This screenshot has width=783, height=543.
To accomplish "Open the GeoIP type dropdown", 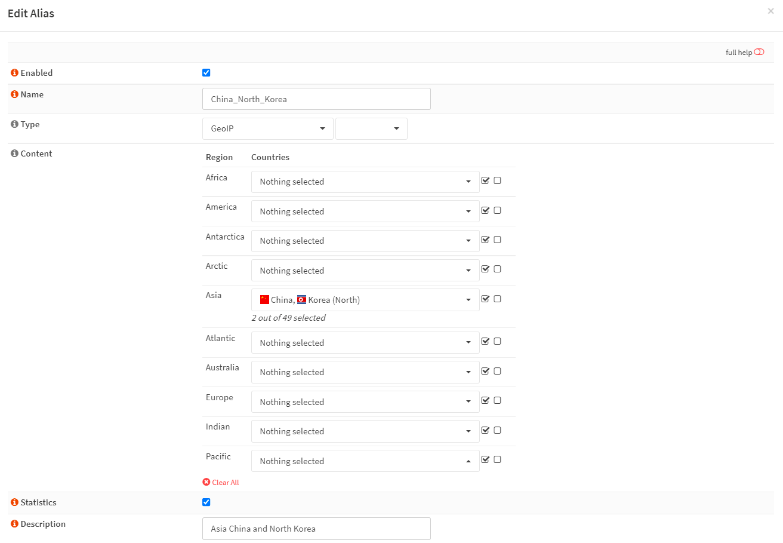I will 267,128.
